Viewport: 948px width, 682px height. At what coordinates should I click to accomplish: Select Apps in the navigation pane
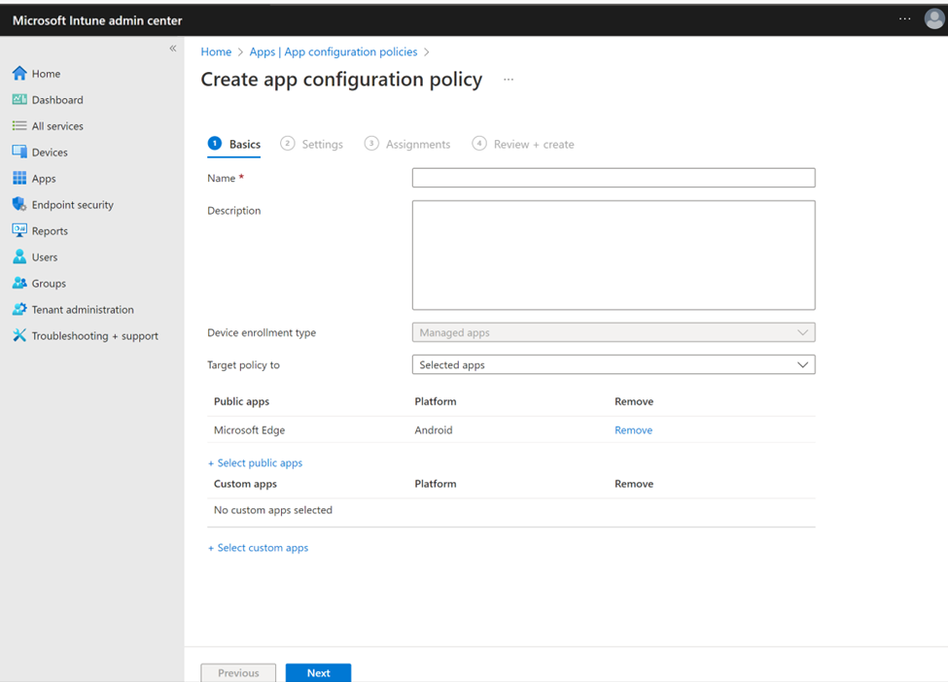44,178
